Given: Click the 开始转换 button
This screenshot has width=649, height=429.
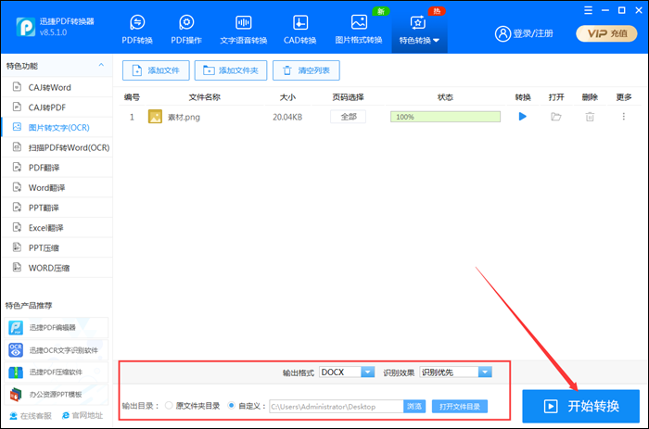Looking at the screenshot, I should coord(580,406).
